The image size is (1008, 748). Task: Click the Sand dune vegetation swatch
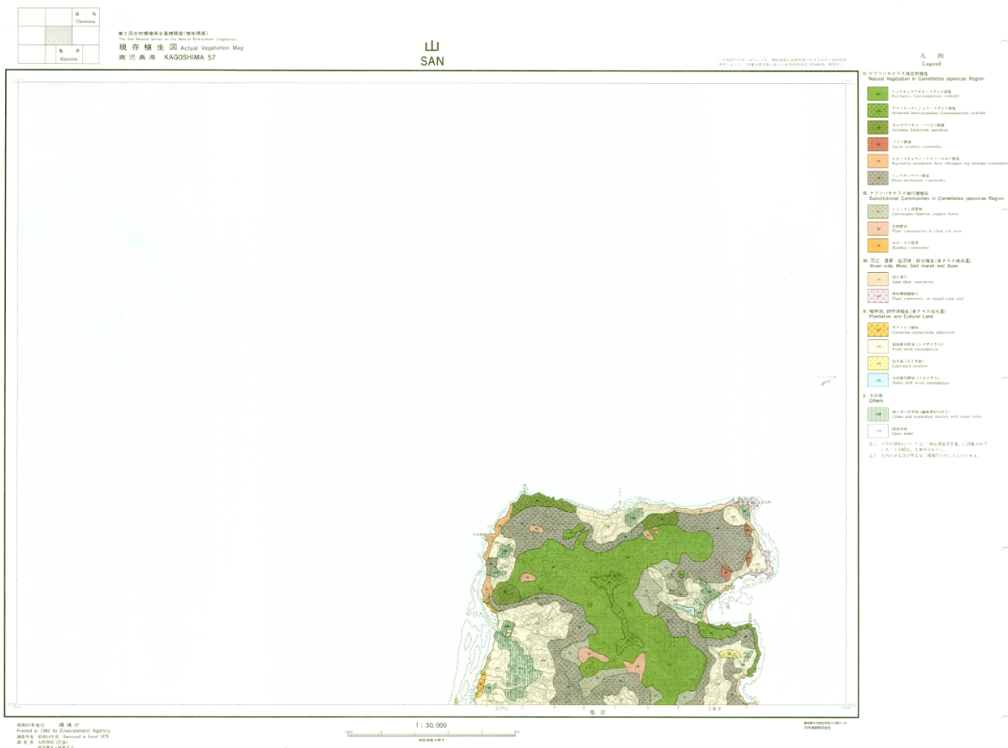click(x=878, y=280)
